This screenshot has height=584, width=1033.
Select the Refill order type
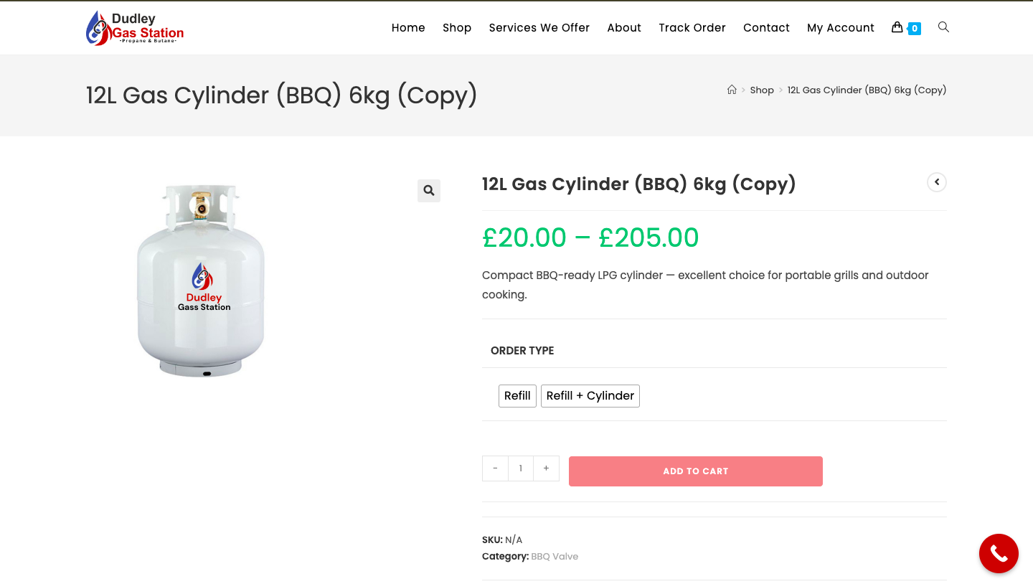(x=517, y=395)
